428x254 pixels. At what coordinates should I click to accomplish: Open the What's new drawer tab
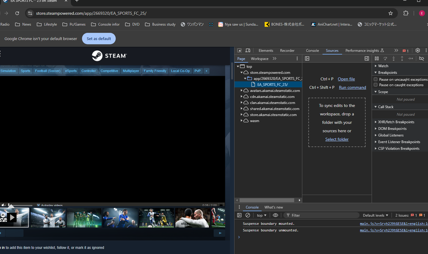(273, 207)
